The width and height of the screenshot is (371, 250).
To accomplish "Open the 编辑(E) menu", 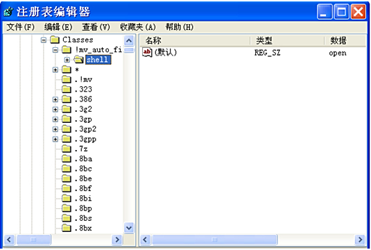I will (58, 27).
